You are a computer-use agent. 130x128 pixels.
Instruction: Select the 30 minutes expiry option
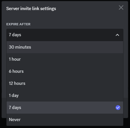[x=65, y=47]
